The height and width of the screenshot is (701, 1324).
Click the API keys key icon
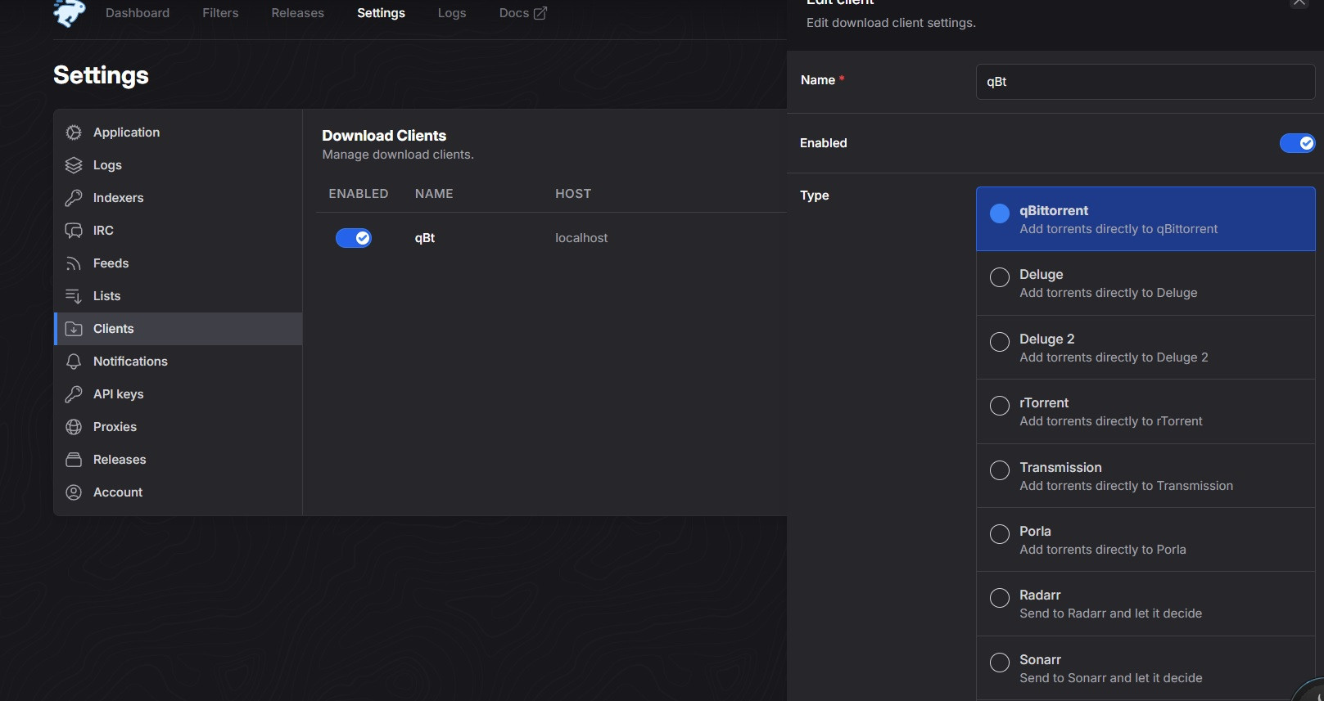click(74, 394)
